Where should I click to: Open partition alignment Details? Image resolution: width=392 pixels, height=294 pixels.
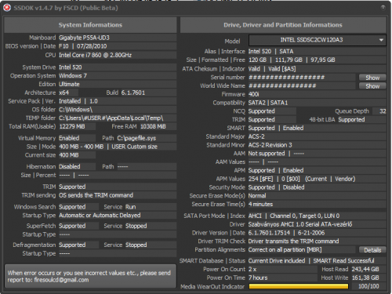click(x=372, y=250)
